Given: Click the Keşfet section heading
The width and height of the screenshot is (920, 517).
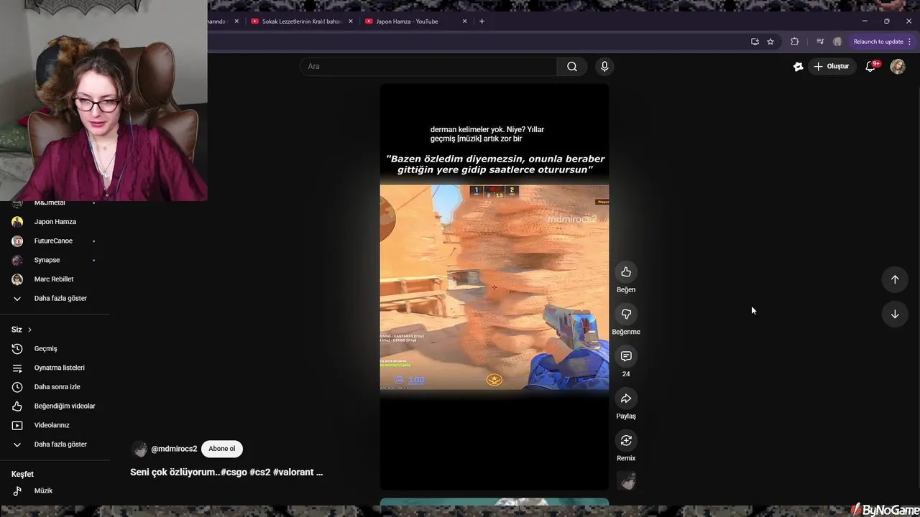Looking at the screenshot, I should pyautogui.click(x=22, y=474).
